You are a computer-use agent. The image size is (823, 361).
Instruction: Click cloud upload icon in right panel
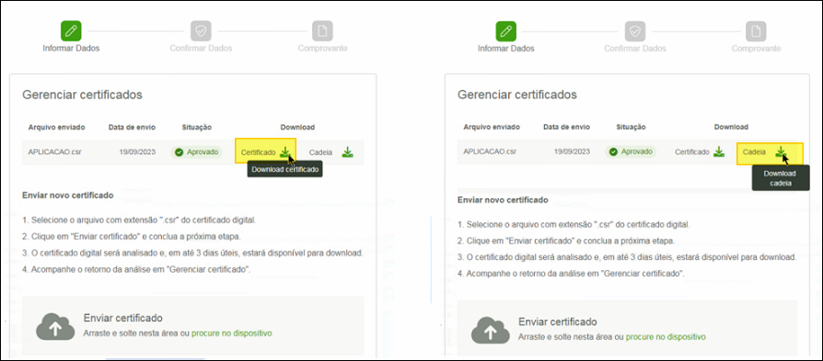point(491,330)
